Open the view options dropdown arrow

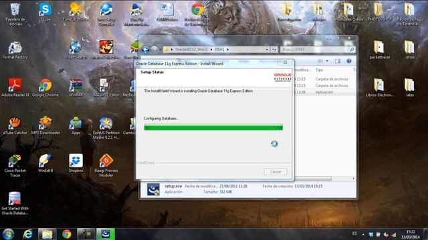pos(327,61)
